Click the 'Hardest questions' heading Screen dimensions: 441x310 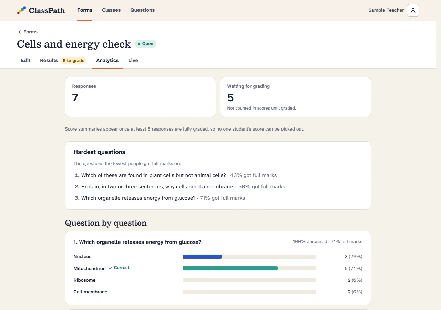99,152
